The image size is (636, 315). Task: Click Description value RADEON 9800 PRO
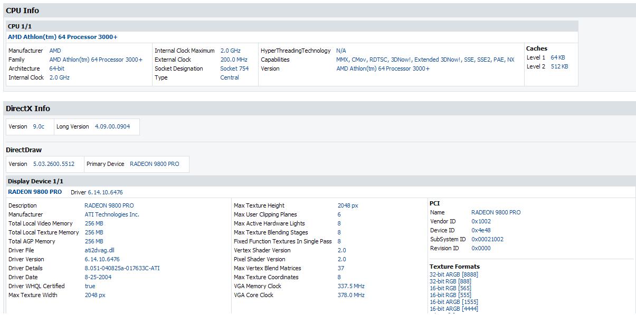coord(109,205)
